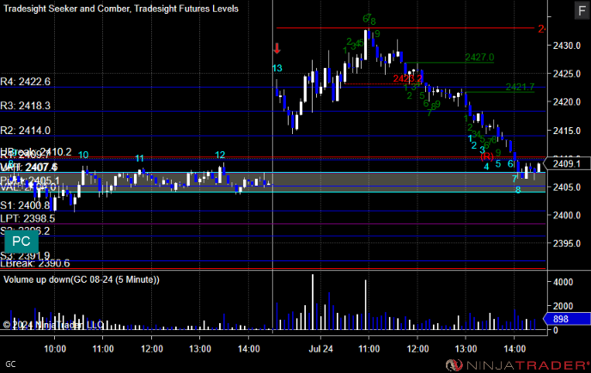The image size is (591, 373).
Task: Select the red (R) marker on the chart
Action: coord(487,156)
